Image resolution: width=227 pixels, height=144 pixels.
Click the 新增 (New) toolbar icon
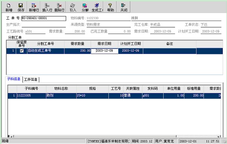(x=9, y=7)
